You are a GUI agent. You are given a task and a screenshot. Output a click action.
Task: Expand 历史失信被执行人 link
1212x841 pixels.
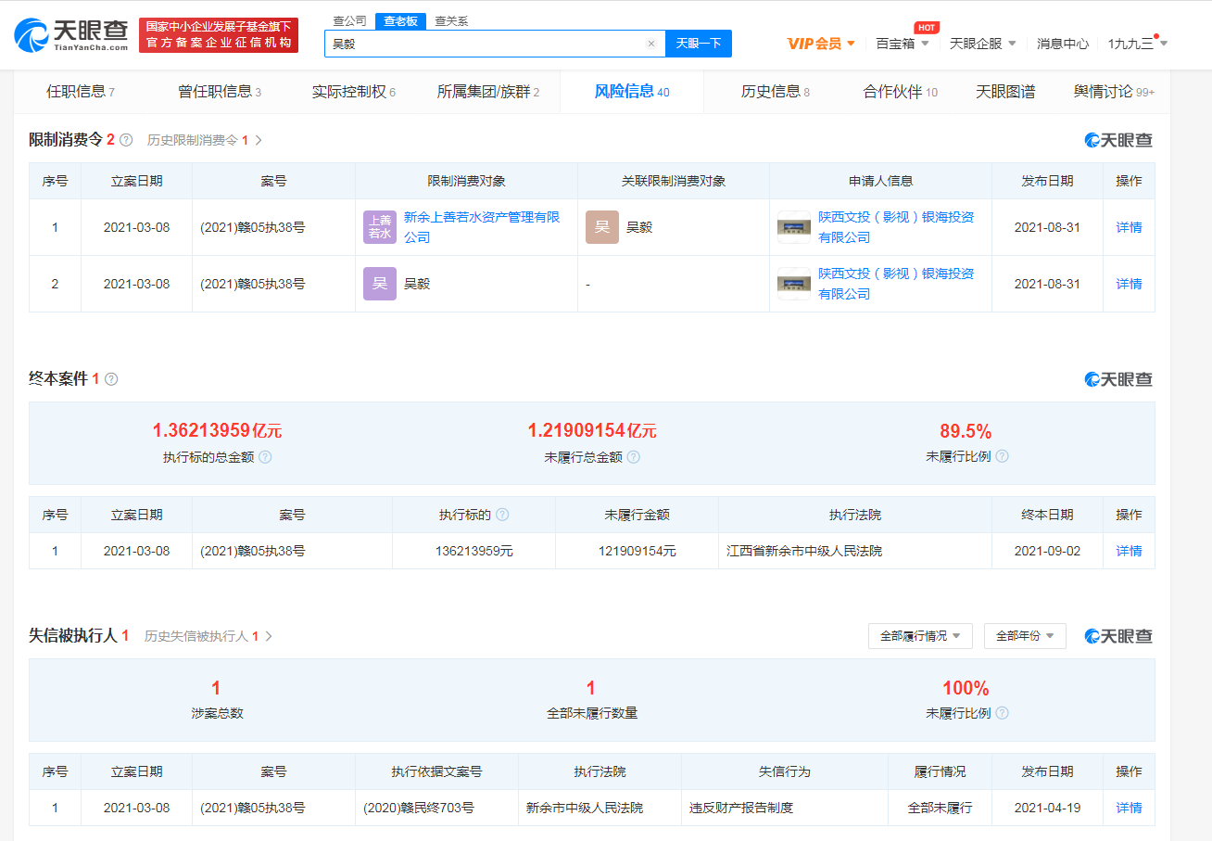[x=208, y=636]
